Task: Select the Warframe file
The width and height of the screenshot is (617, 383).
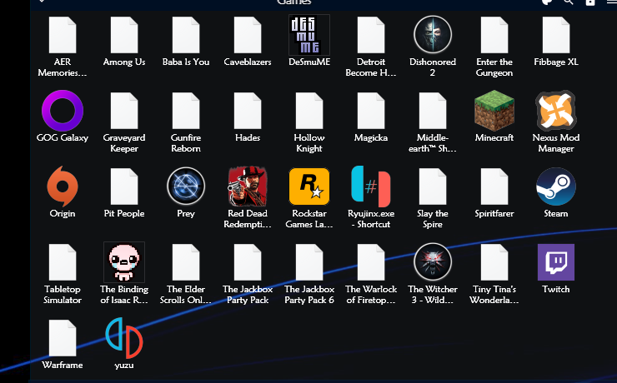Action: coord(63,338)
